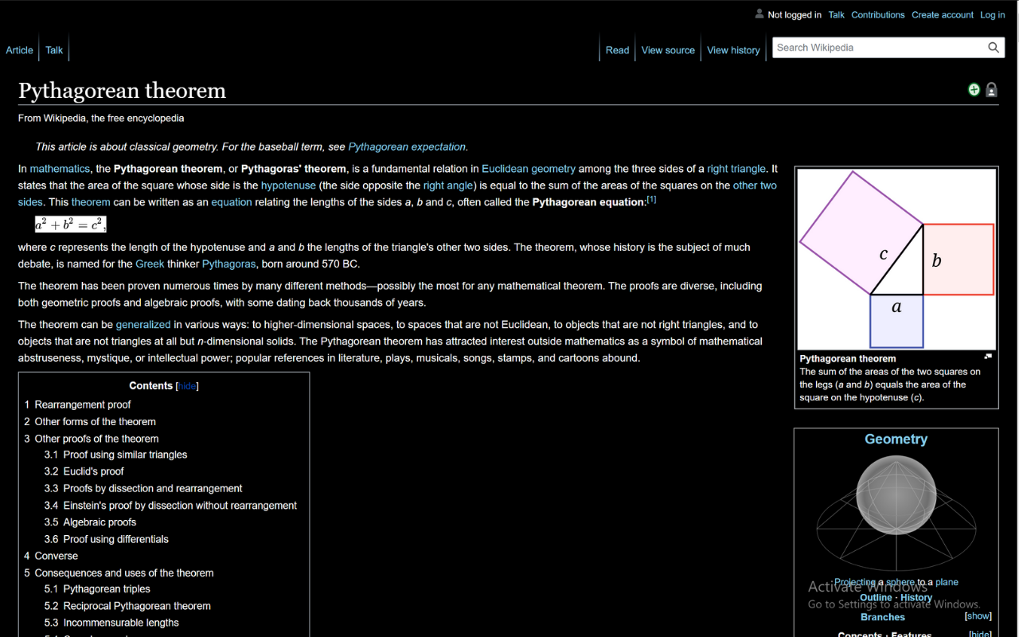
Task: Jump to 3.2 Euclid's proof
Action: 84,471
